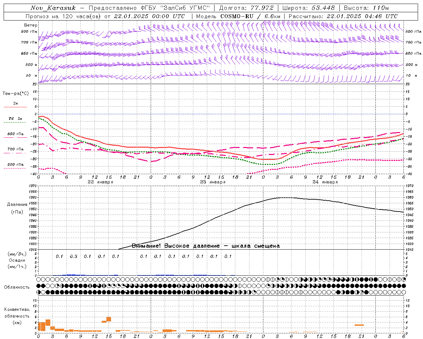Click the 500 гПа temperature legend entry
The image size is (423, 339).
(x=16, y=165)
